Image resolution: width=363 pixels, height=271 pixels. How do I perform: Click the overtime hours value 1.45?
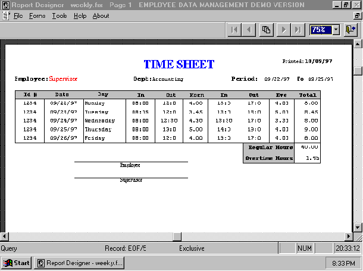pyautogui.click(x=312, y=158)
